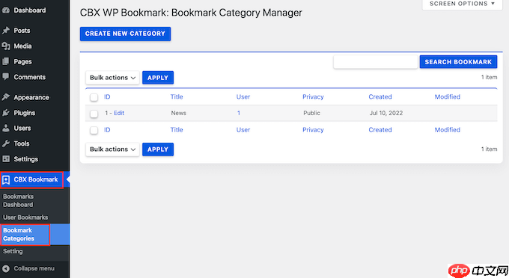Click the Collapse menu label
509x278 pixels.
pos(34,268)
